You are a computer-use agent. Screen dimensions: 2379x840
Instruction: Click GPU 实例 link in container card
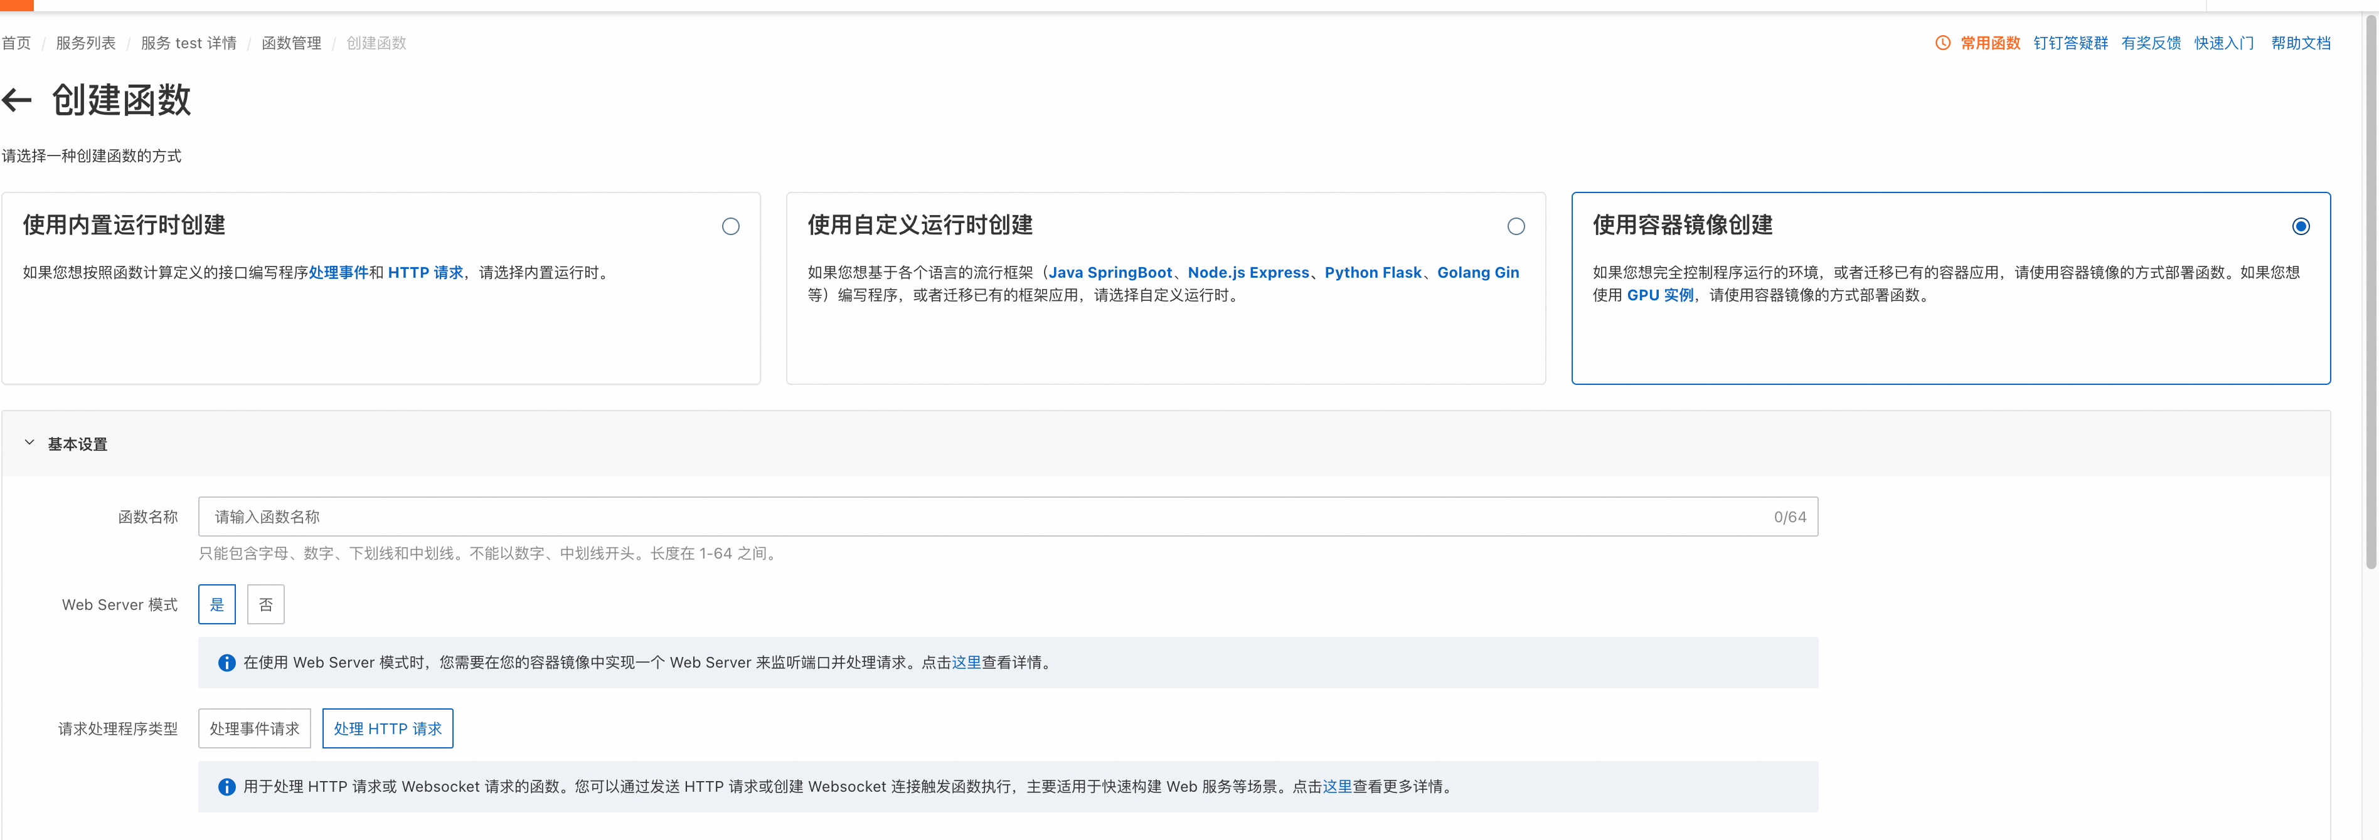pos(1659,295)
